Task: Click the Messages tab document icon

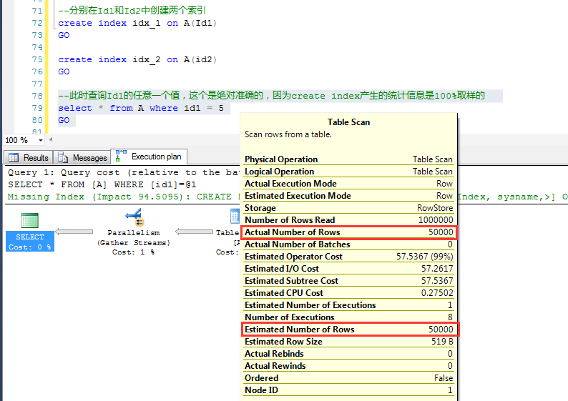Action: coord(63,158)
